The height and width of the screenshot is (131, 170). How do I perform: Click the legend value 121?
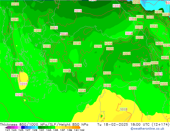(x=8, y=130)
